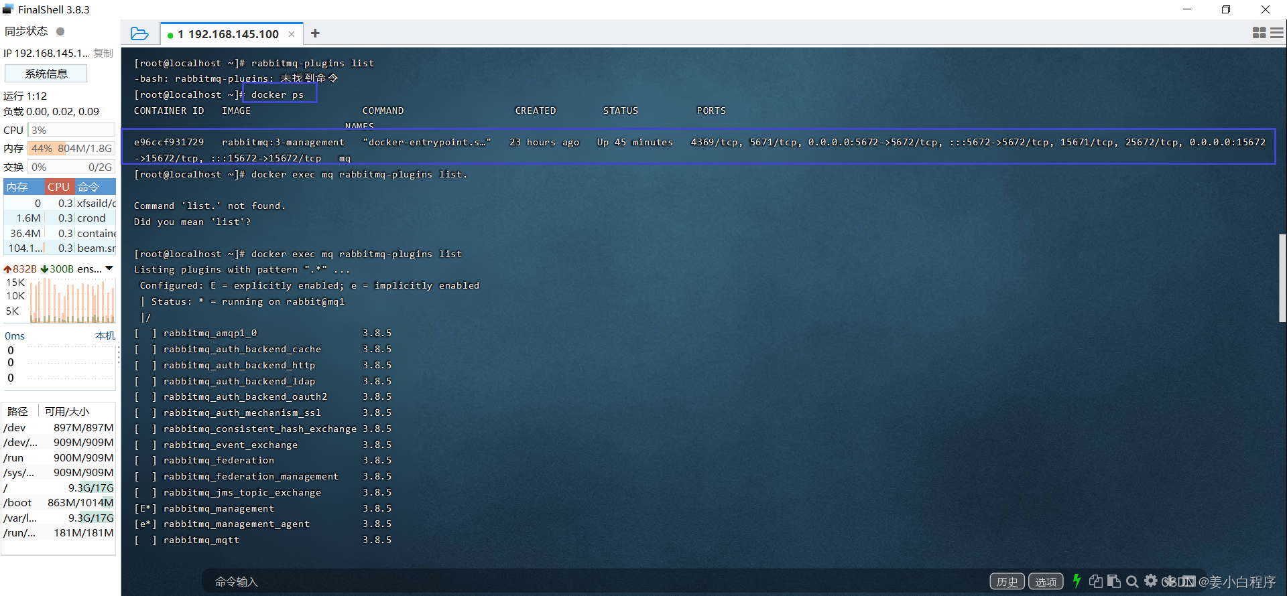Viewport: 1287px width, 596px height.
Task: Click the paste icon in terminal toolbar
Action: [1114, 581]
